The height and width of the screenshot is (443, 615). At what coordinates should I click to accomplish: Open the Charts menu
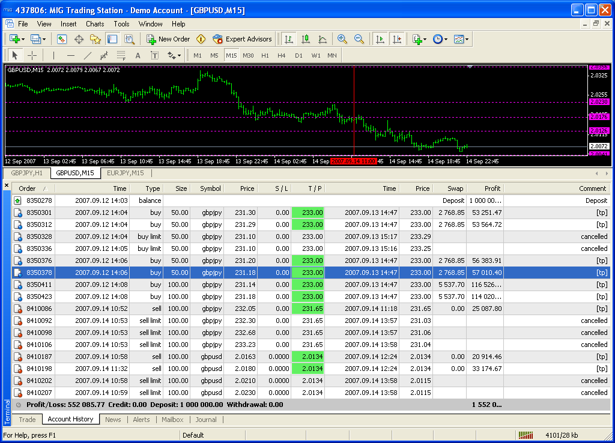pos(95,24)
